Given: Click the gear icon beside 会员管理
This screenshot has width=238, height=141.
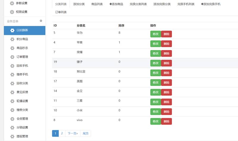Looking at the screenshot, I should [x=12, y=119].
